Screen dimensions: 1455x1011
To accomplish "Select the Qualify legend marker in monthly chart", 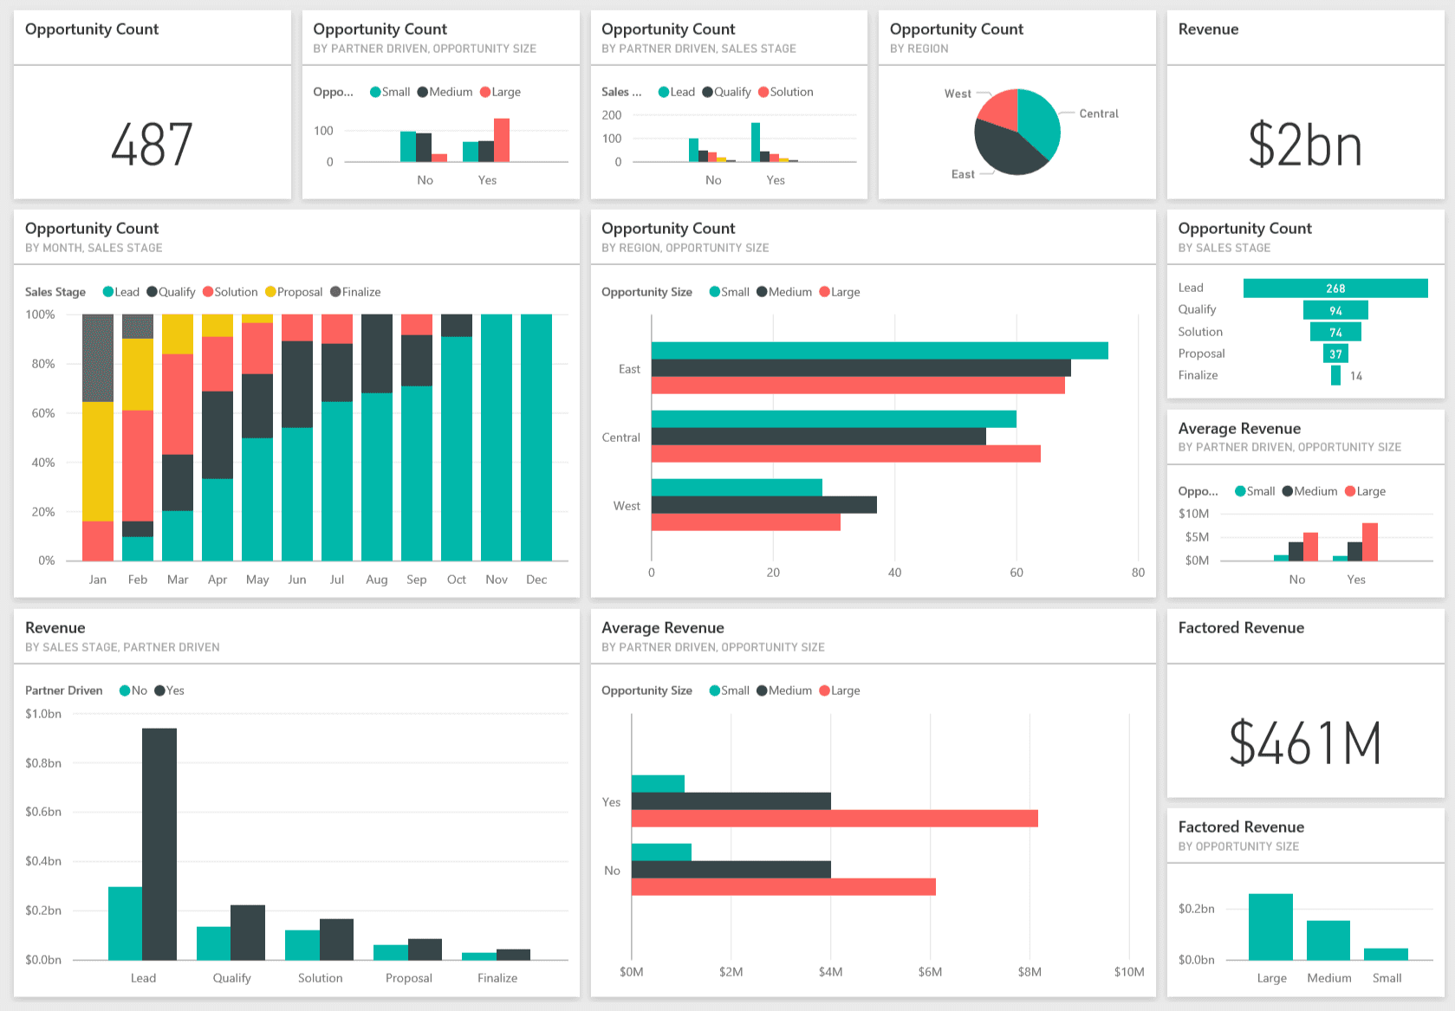I will pyautogui.click(x=153, y=292).
